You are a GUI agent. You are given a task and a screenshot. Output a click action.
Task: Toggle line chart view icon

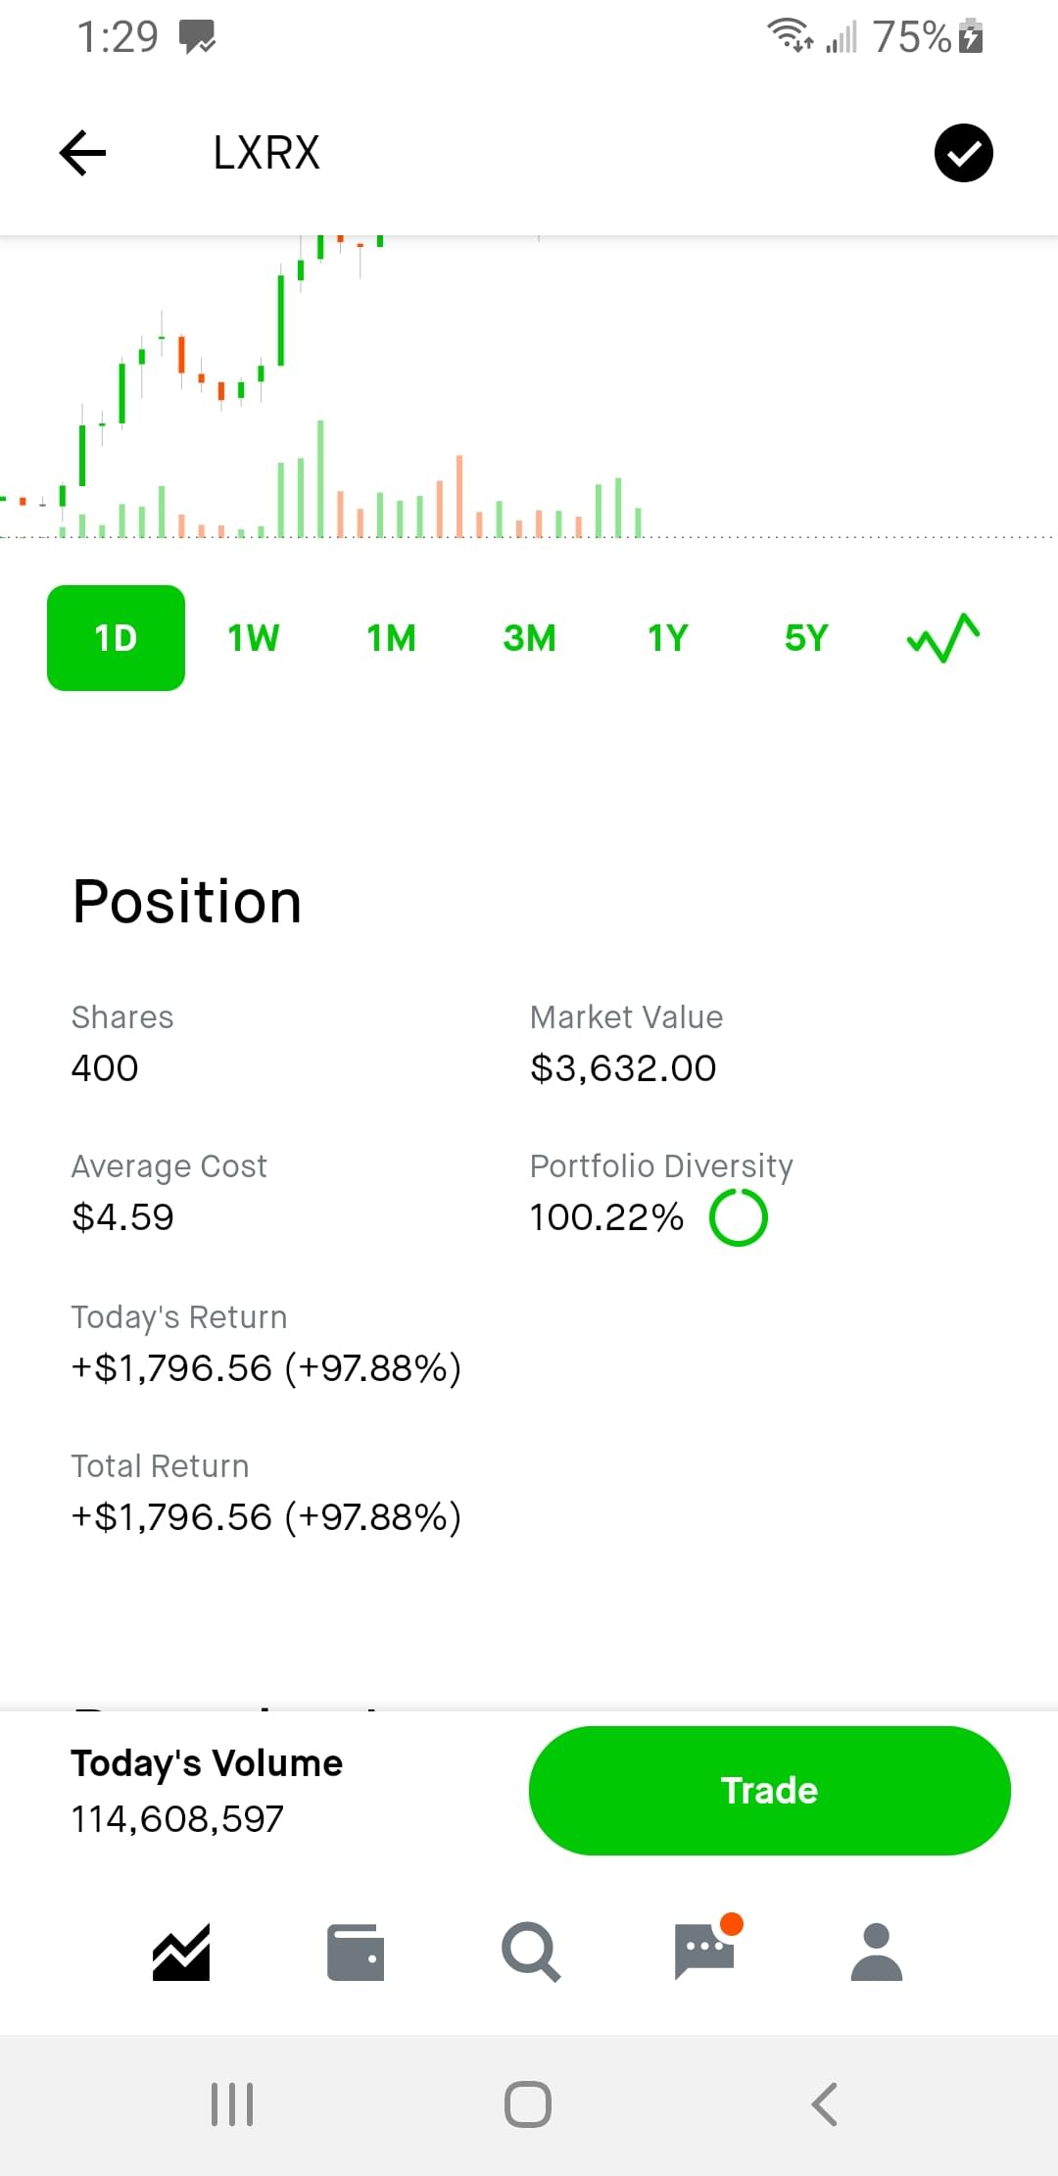[943, 638]
